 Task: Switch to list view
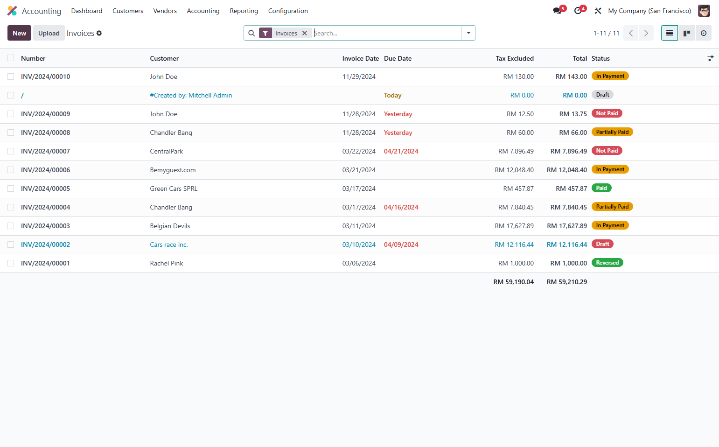pyautogui.click(x=670, y=33)
